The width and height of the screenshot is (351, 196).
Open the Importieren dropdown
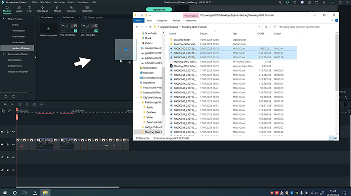[50, 17]
